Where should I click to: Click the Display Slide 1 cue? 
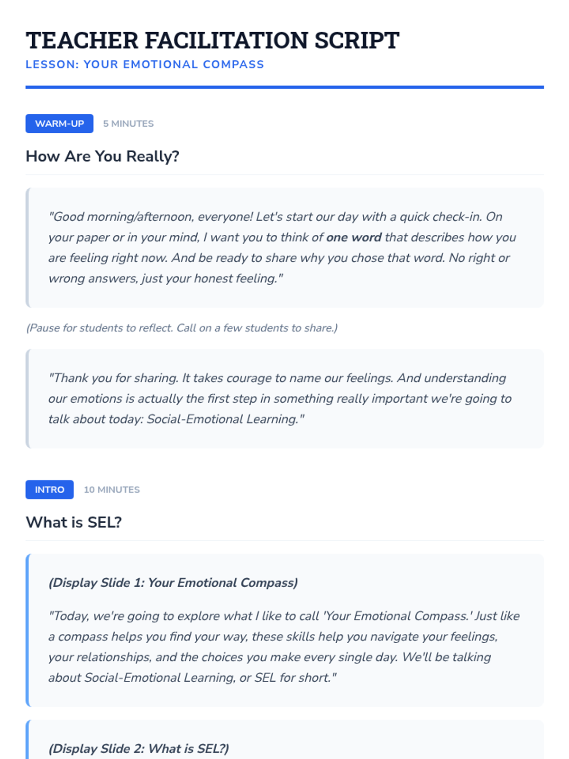click(x=173, y=583)
